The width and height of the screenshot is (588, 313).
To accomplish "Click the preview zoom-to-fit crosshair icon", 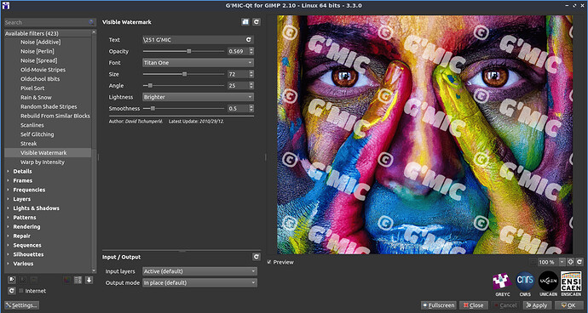I will 571,262.
